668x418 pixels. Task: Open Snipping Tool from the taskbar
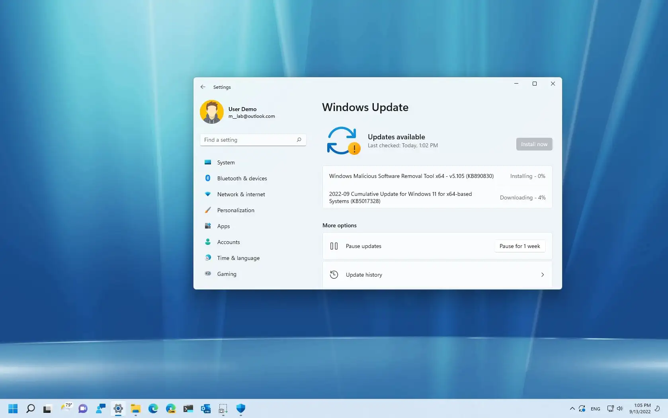pos(223,408)
